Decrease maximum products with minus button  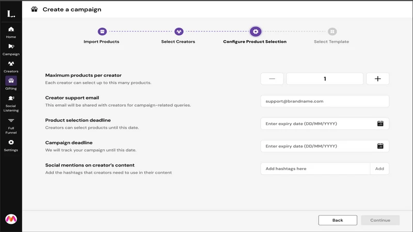(272, 79)
